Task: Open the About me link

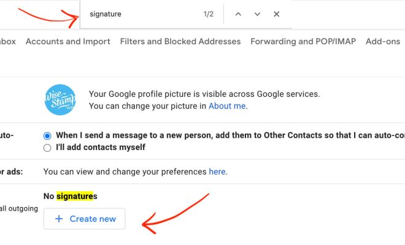Action: pyautogui.click(x=227, y=106)
